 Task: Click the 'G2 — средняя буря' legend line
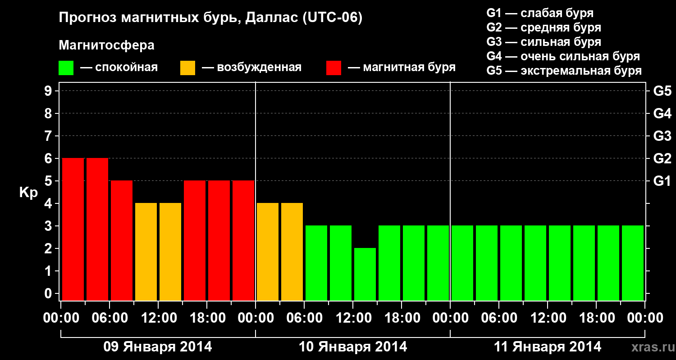[x=544, y=28]
